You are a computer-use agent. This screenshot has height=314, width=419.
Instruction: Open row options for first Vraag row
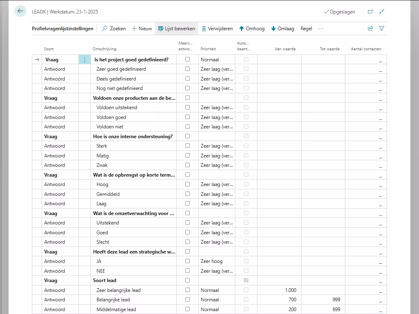click(x=85, y=60)
